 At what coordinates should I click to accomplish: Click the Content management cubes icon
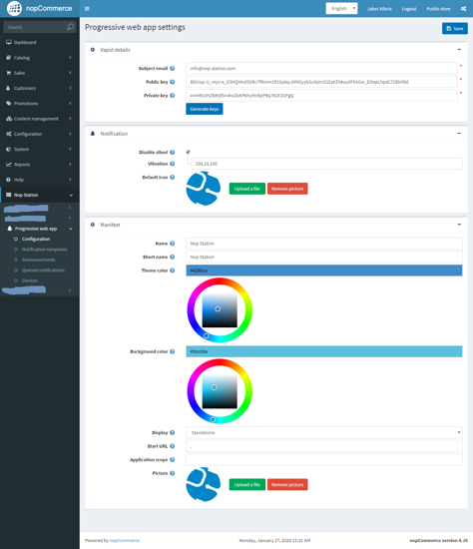(x=9, y=119)
